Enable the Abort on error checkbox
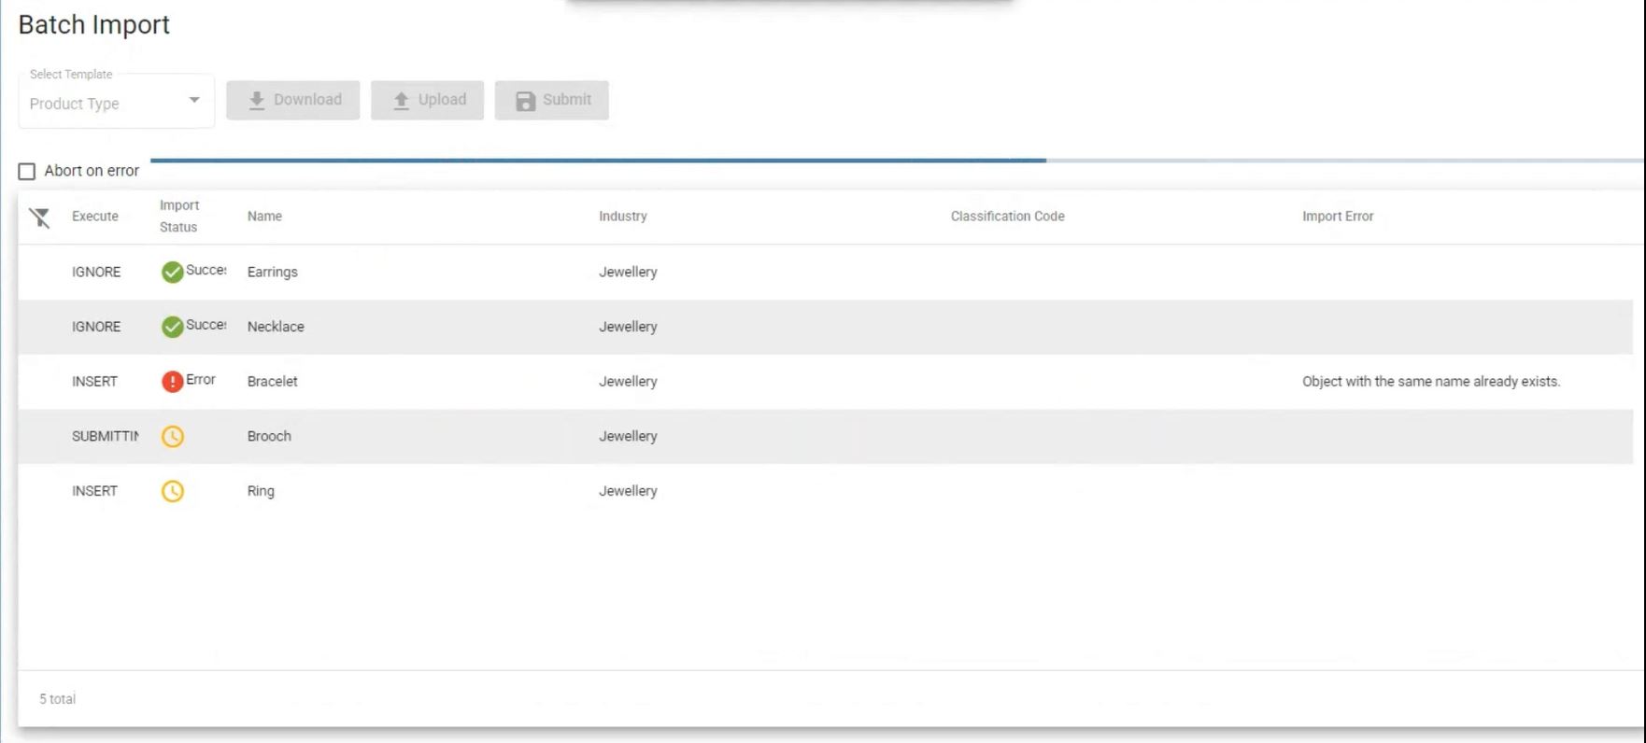Image resolution: width=1646 pixels, height=743 pixels. coord(27,172)
